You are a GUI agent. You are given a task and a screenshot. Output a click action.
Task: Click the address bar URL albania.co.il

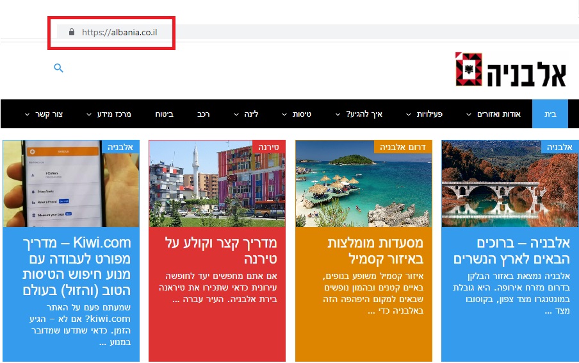(119, 32)
